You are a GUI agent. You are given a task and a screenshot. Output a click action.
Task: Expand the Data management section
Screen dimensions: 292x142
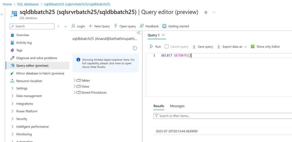13,96
